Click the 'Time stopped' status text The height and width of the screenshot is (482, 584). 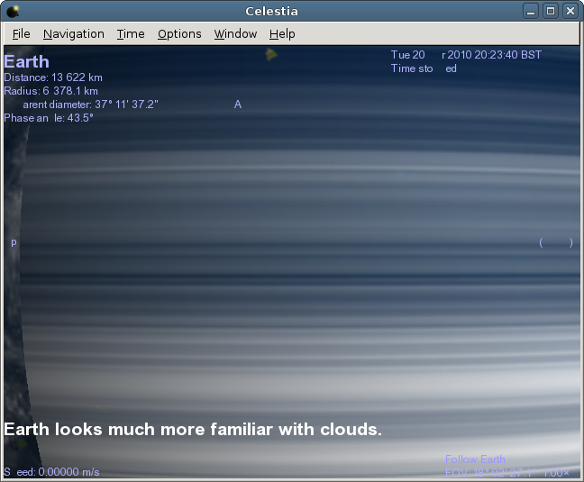point(424,68)
